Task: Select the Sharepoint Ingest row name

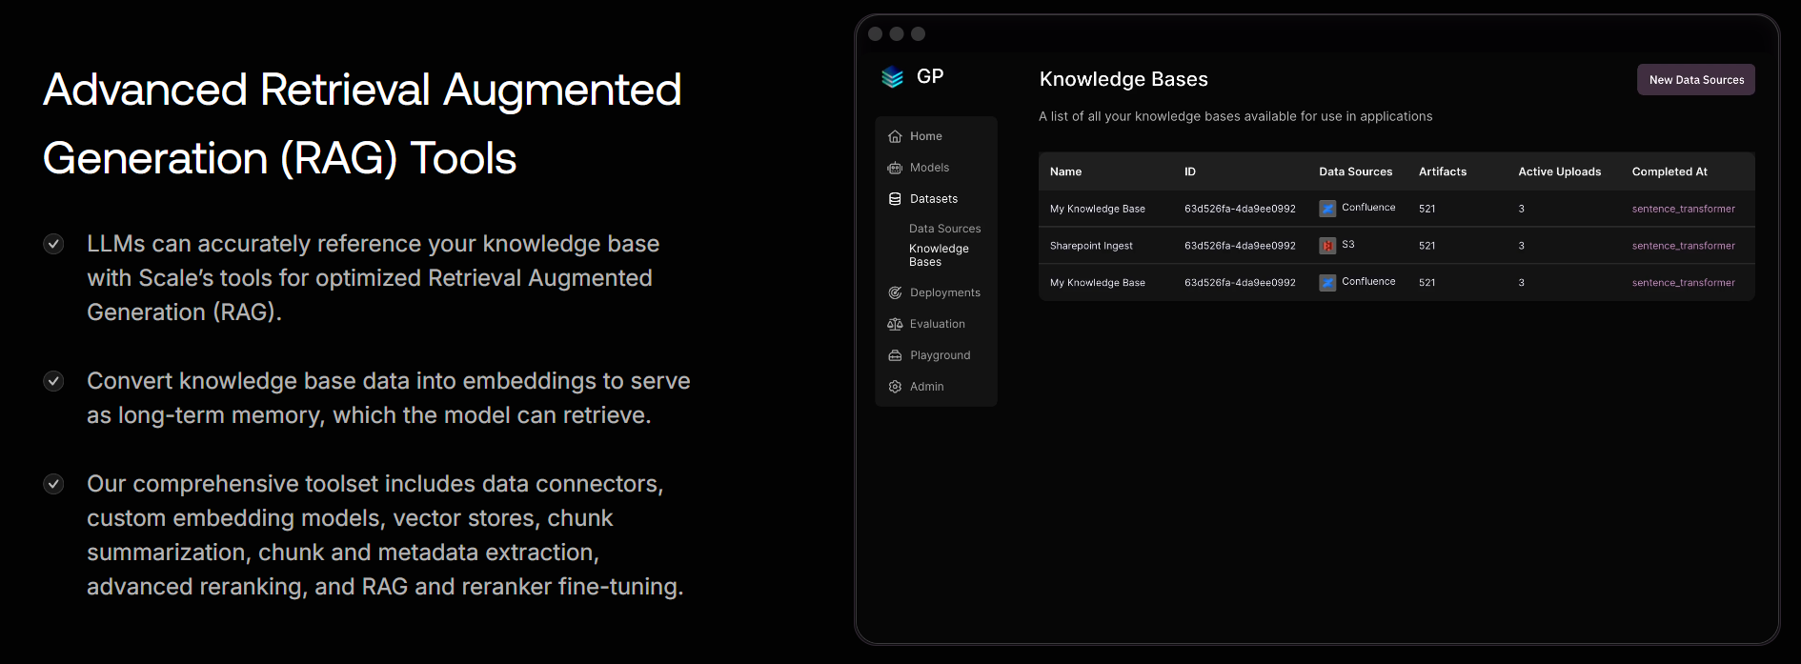Action: [x=1091, y=246]
